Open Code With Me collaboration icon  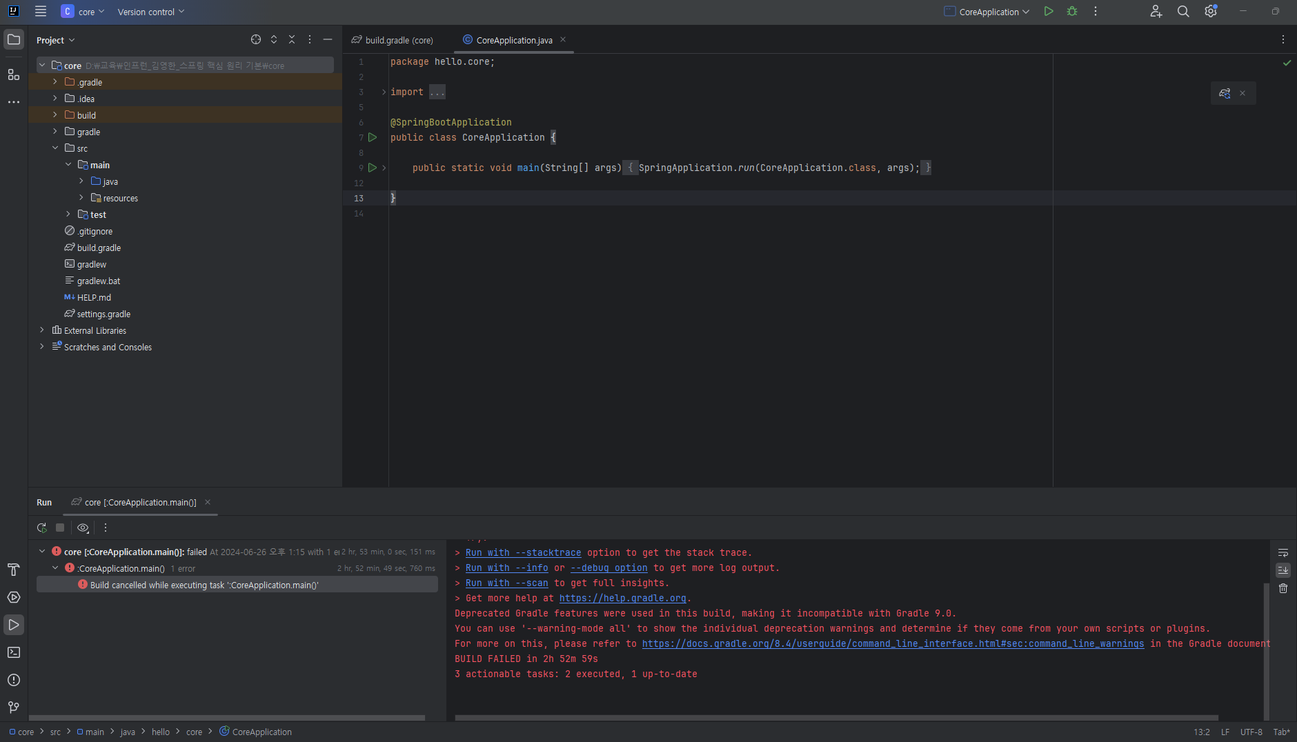point(1156,11)
